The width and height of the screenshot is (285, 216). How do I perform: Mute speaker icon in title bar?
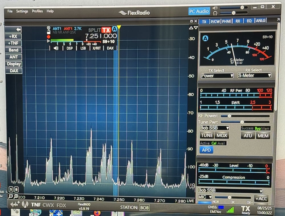(215, 8)
